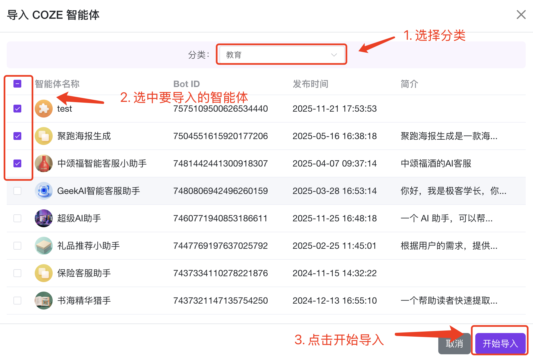533x361 pixels.
Task: Check the GeekAI智能客服助手 checkbox
Action: (x=17, y=191)
